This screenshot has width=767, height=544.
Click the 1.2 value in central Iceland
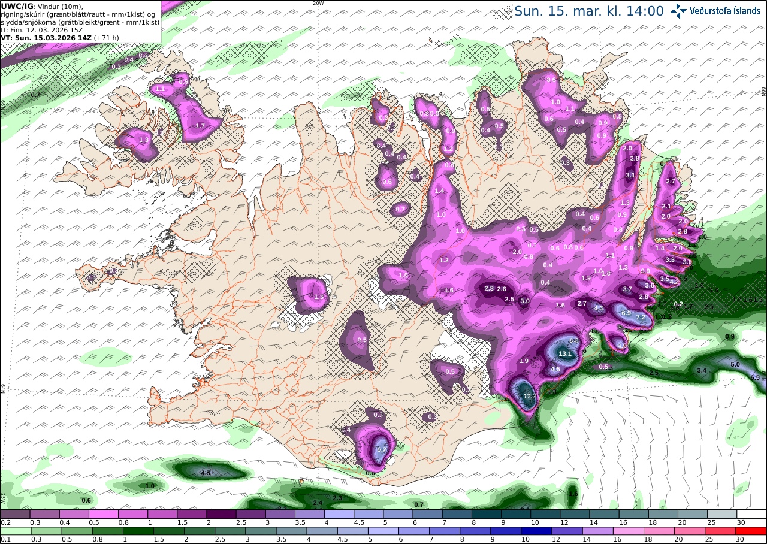(444, 260)
